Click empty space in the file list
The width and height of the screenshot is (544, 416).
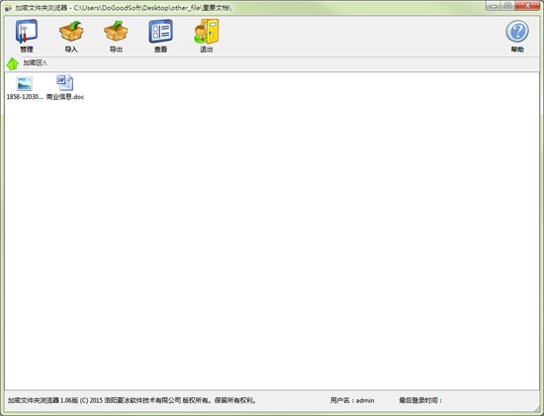pyautogui.click(x=272, y=244)
